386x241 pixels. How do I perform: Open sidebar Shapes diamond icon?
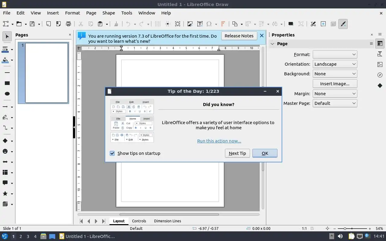click(x=380, y=86)
